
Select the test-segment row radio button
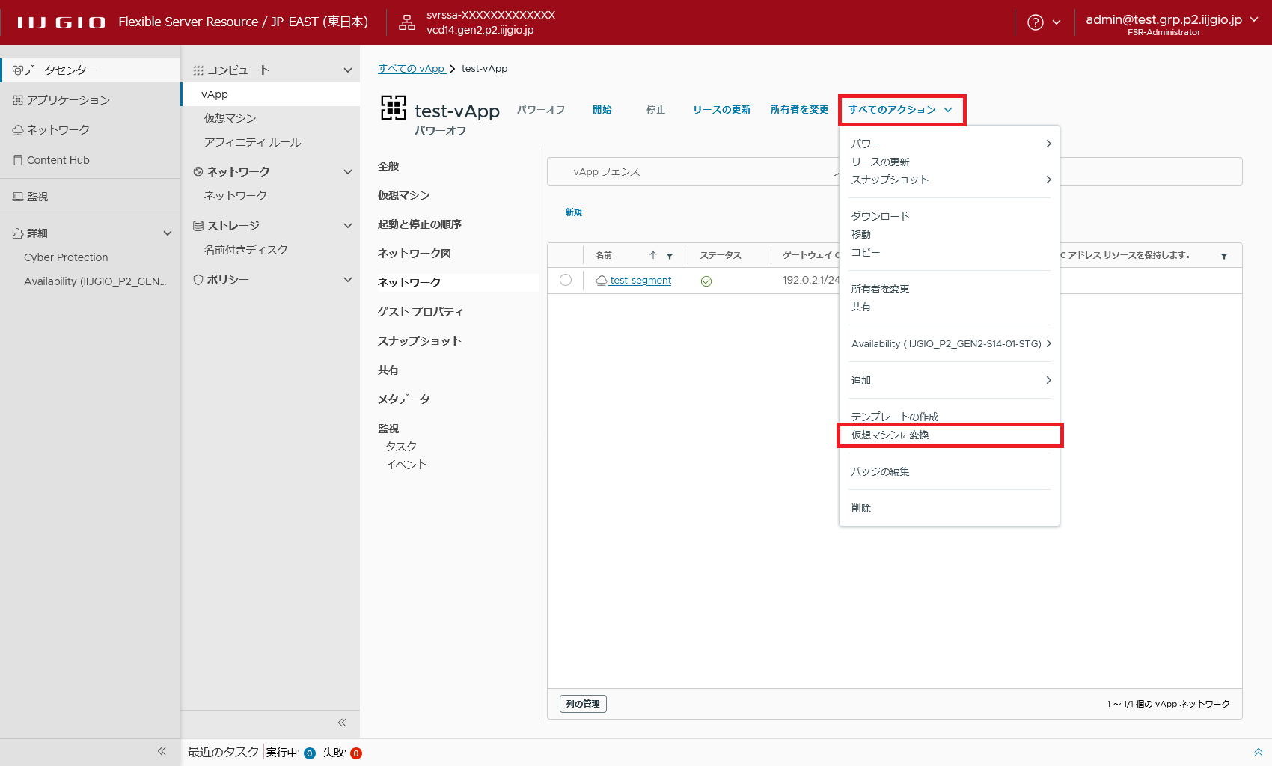coord(566,280)
